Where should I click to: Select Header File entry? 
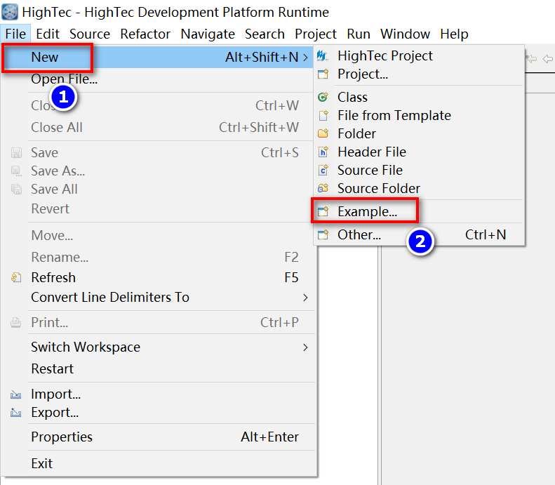(x=419, y=152)
